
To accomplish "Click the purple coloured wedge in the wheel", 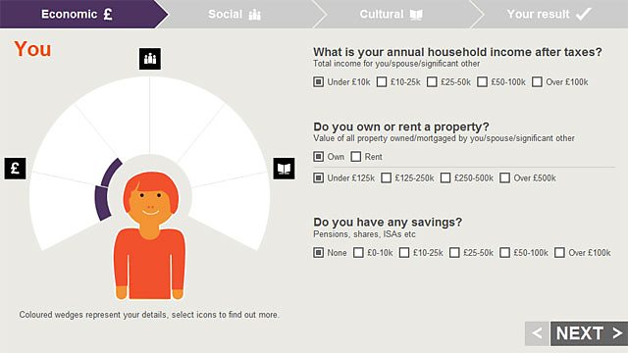I will (107, 189).
